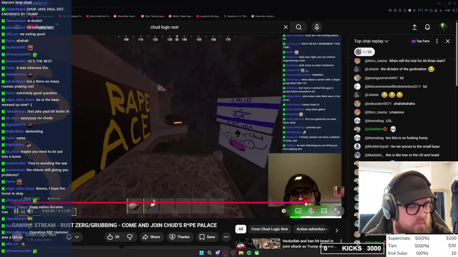Open the Game dev checks bookmark
This screenshot has width=458, height=257.
tap(263, 16)
